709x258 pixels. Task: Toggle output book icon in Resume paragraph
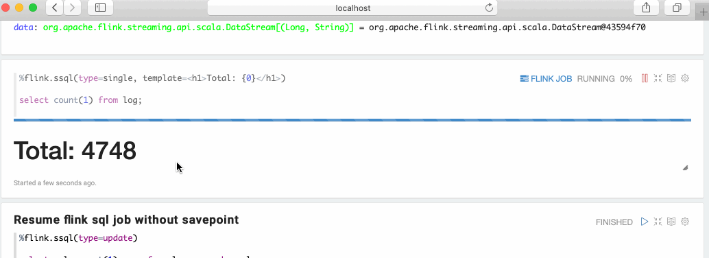click(671, 222)
